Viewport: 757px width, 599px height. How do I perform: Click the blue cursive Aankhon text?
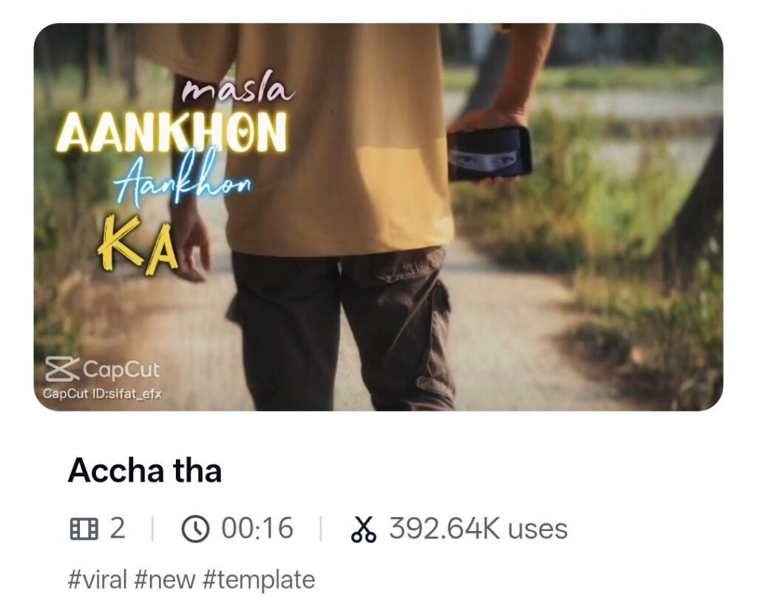tap(183, 180)
